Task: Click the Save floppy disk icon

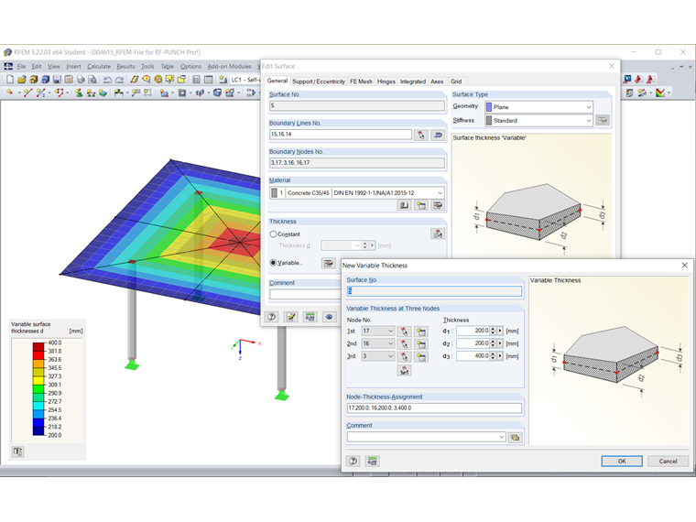Action: pyautogui.click(x=58, y=80)
